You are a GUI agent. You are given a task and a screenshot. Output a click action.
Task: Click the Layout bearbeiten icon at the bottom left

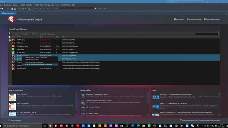(10, 120)
